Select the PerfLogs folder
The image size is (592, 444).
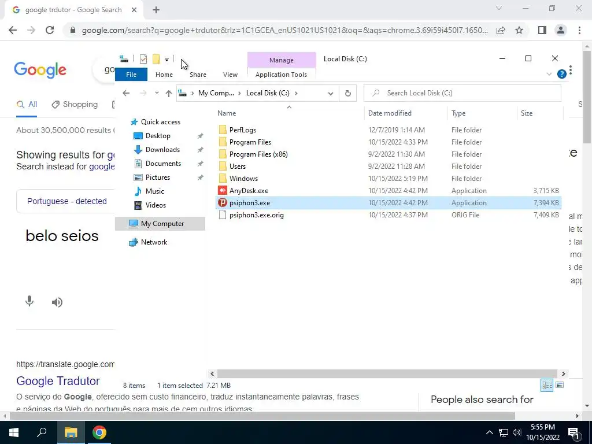[242, 130]
